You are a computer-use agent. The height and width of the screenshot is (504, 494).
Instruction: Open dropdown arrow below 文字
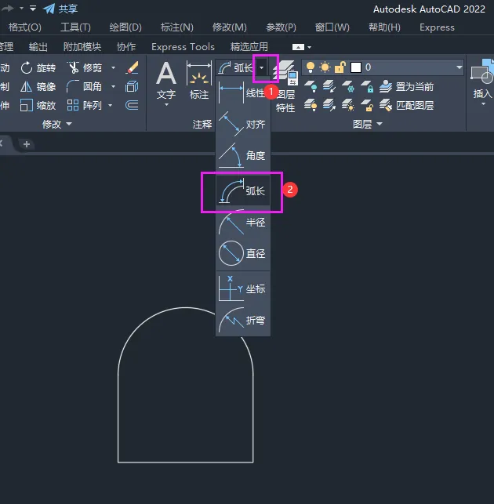tap(166, 105)
